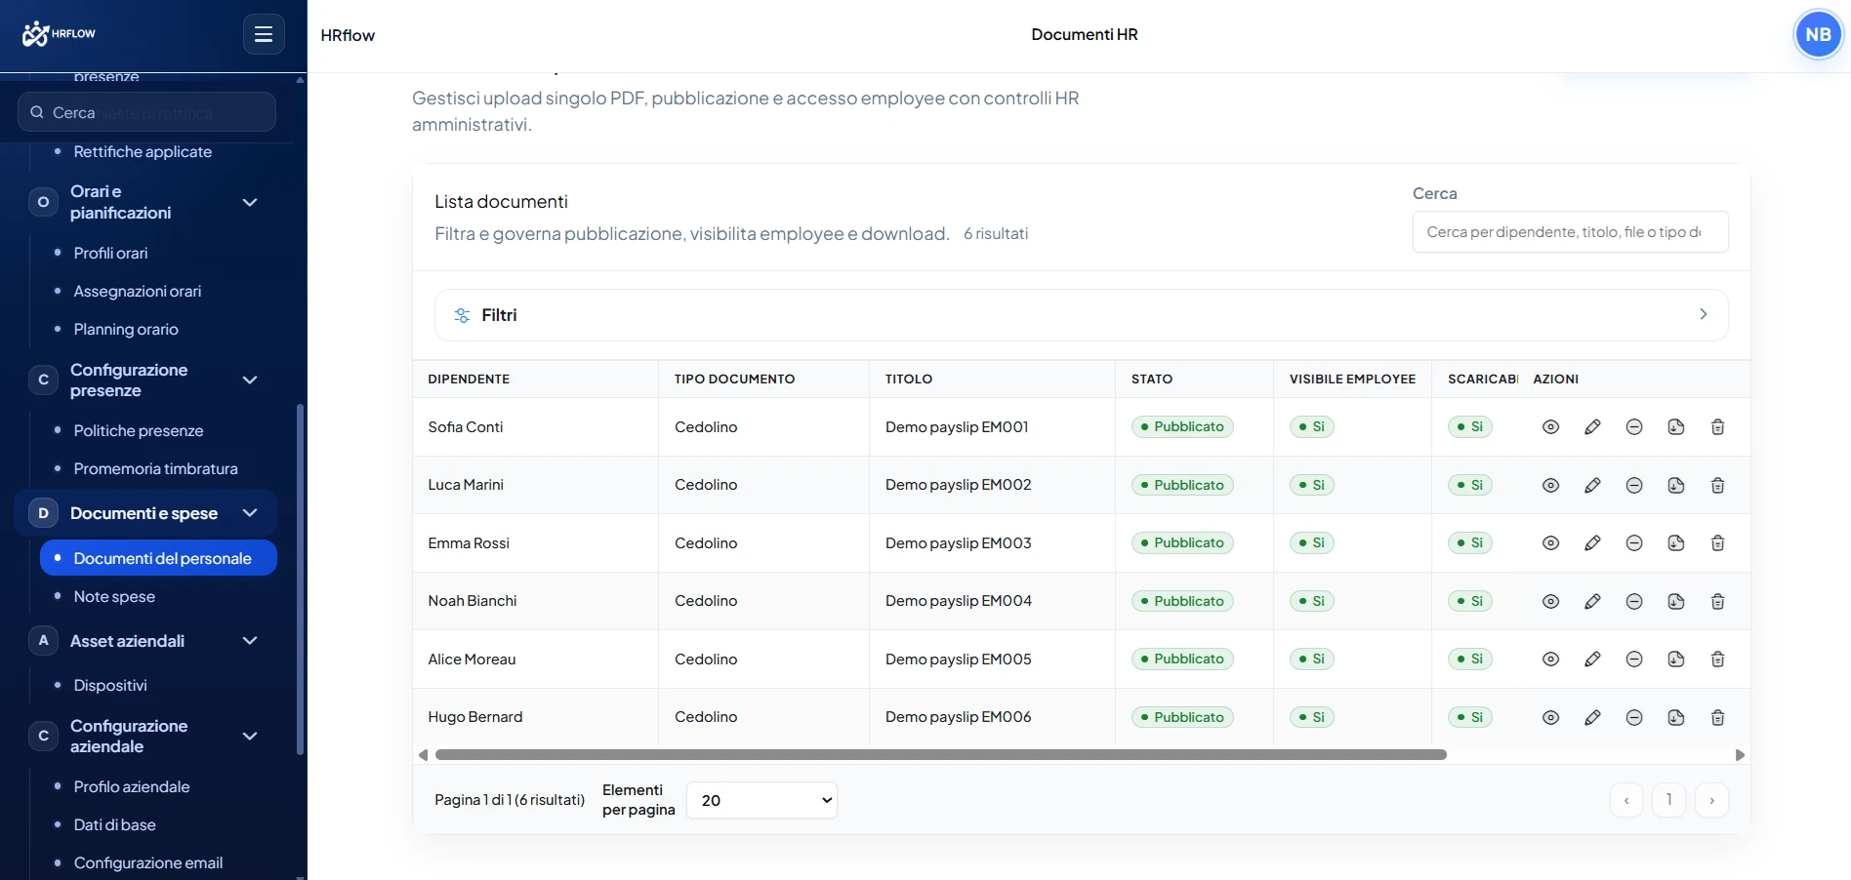This screenshot has height=880, width=1851.
Task: Open the hamburger menu button in sidebar
Action: tap(264, 34)
